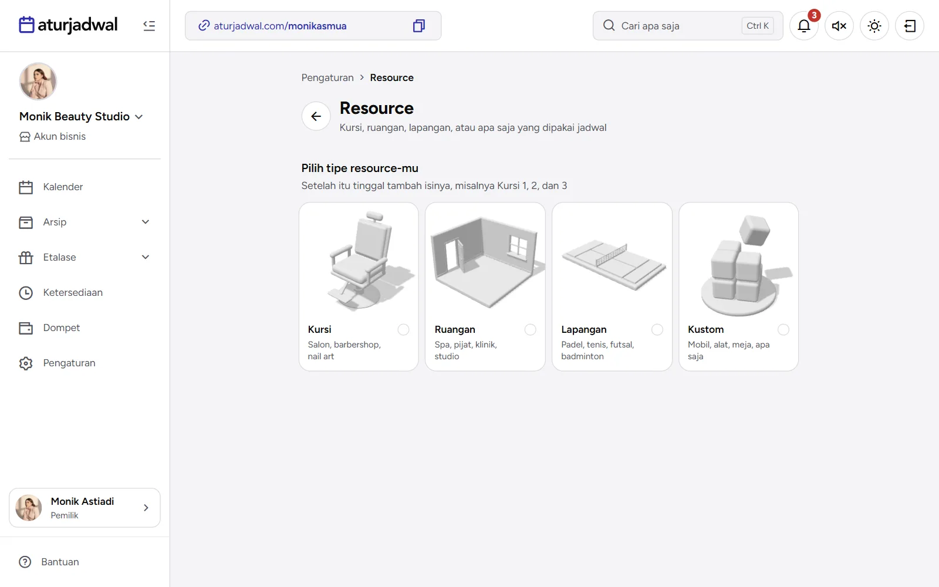This screenshot has width=939, height=587.
Task: Collapse the sidebar with the toggle icon
Action: [x=149, y=26]
